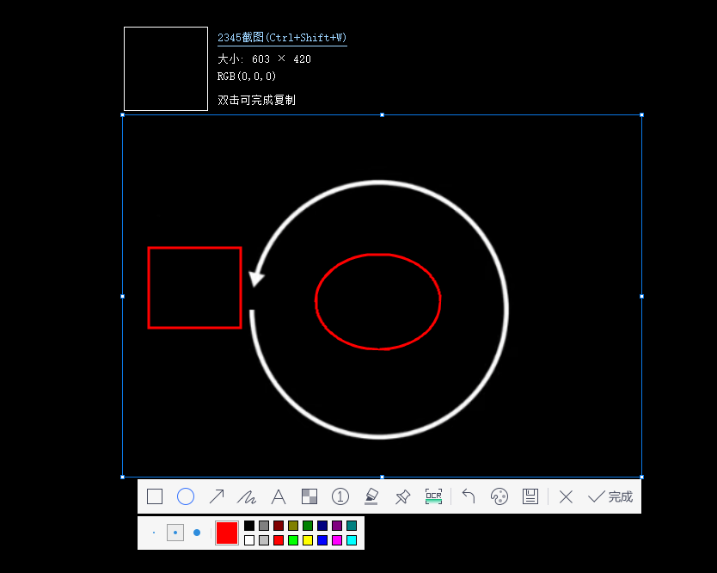Select the ellipse drawing tool
717x573 pixels.
(x=186, y=496)
